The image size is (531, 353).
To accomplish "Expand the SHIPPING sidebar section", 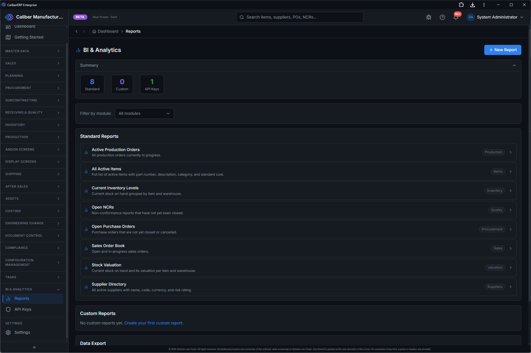I will pos(33,174).
